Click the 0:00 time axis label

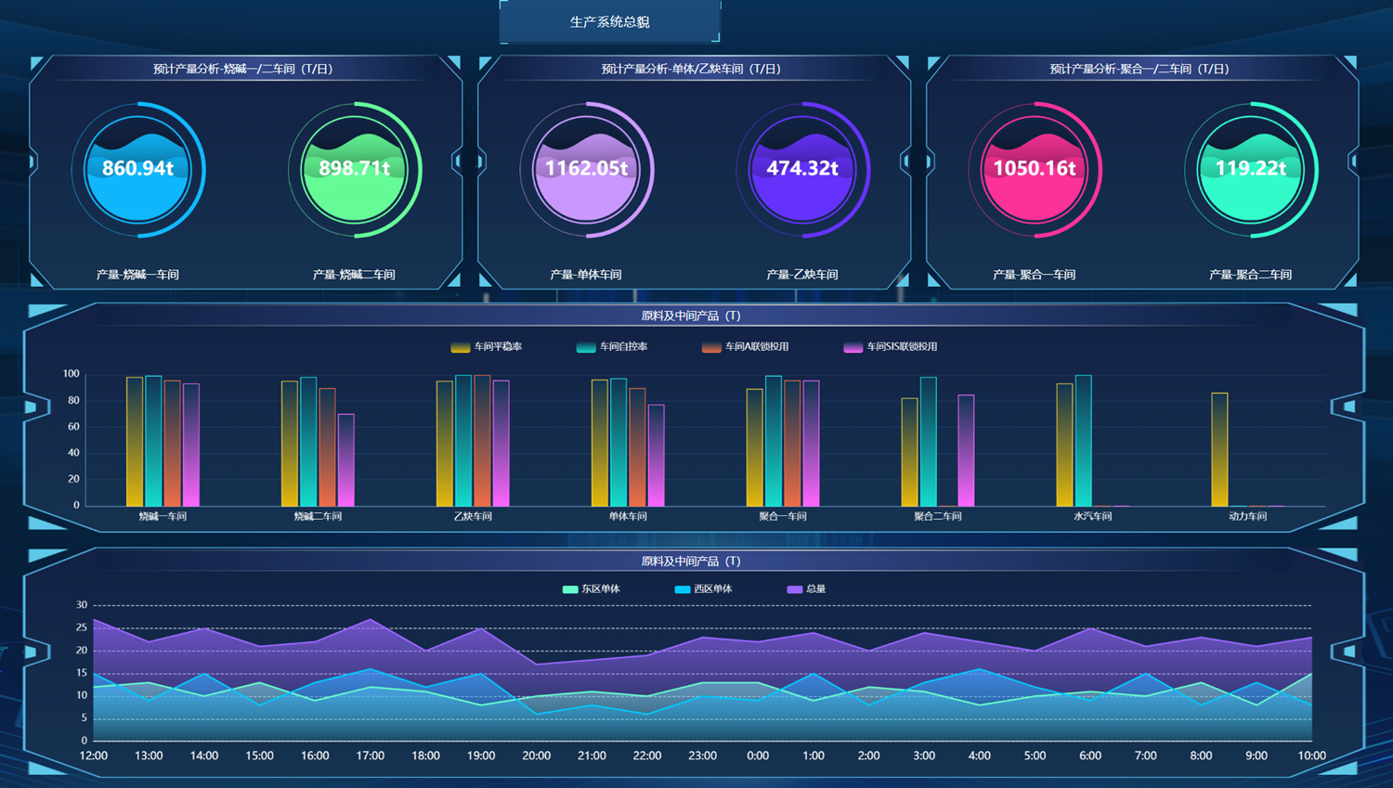(x=758, y=756)
